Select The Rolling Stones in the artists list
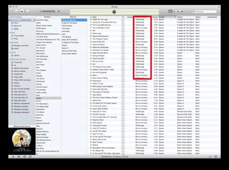This screenshot has height=170, width=229. tap(44, 140)
